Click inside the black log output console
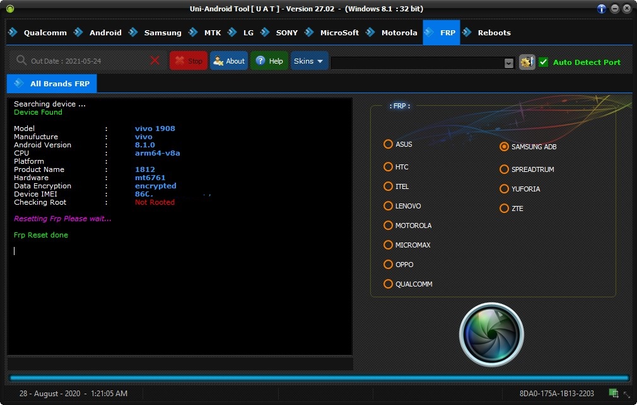The image size is (637, 405). tap(180, 227)
